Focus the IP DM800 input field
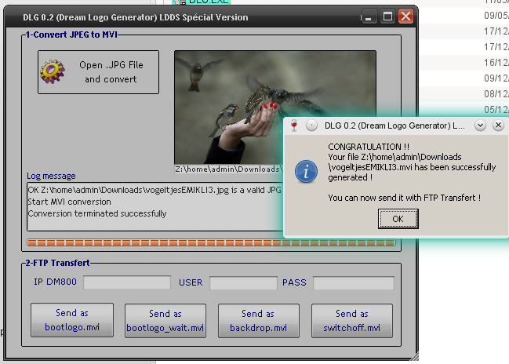This screenshot has height=364, width=509. 127,282
